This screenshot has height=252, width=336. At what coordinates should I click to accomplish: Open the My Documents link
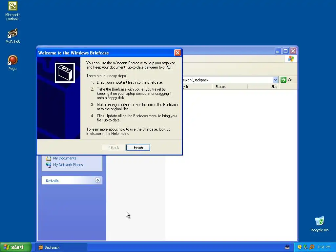tap(65, 158)
